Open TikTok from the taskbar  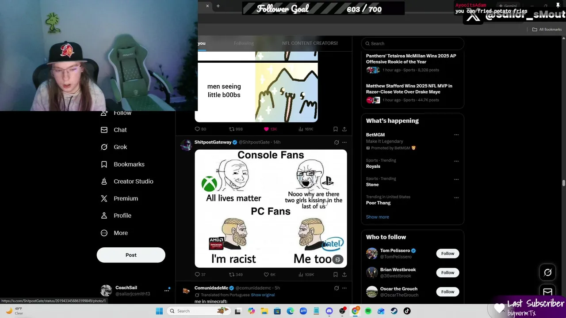point(407,311)
